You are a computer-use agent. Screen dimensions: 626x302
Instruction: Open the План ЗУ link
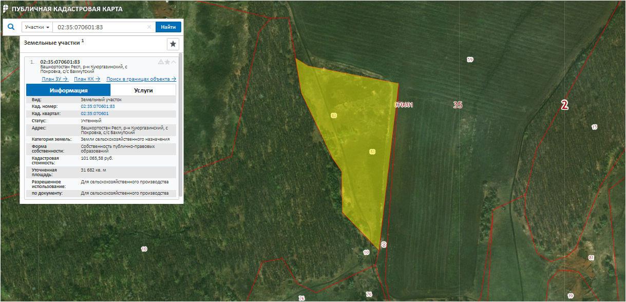(55, 79)
